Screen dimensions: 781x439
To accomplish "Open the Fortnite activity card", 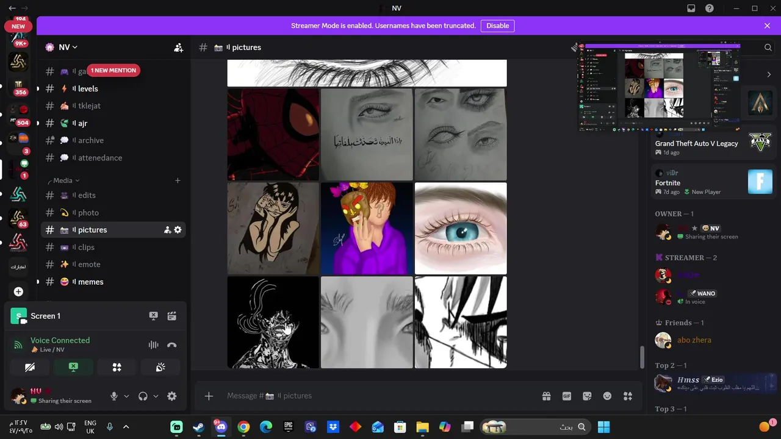I will click(714, 182).
